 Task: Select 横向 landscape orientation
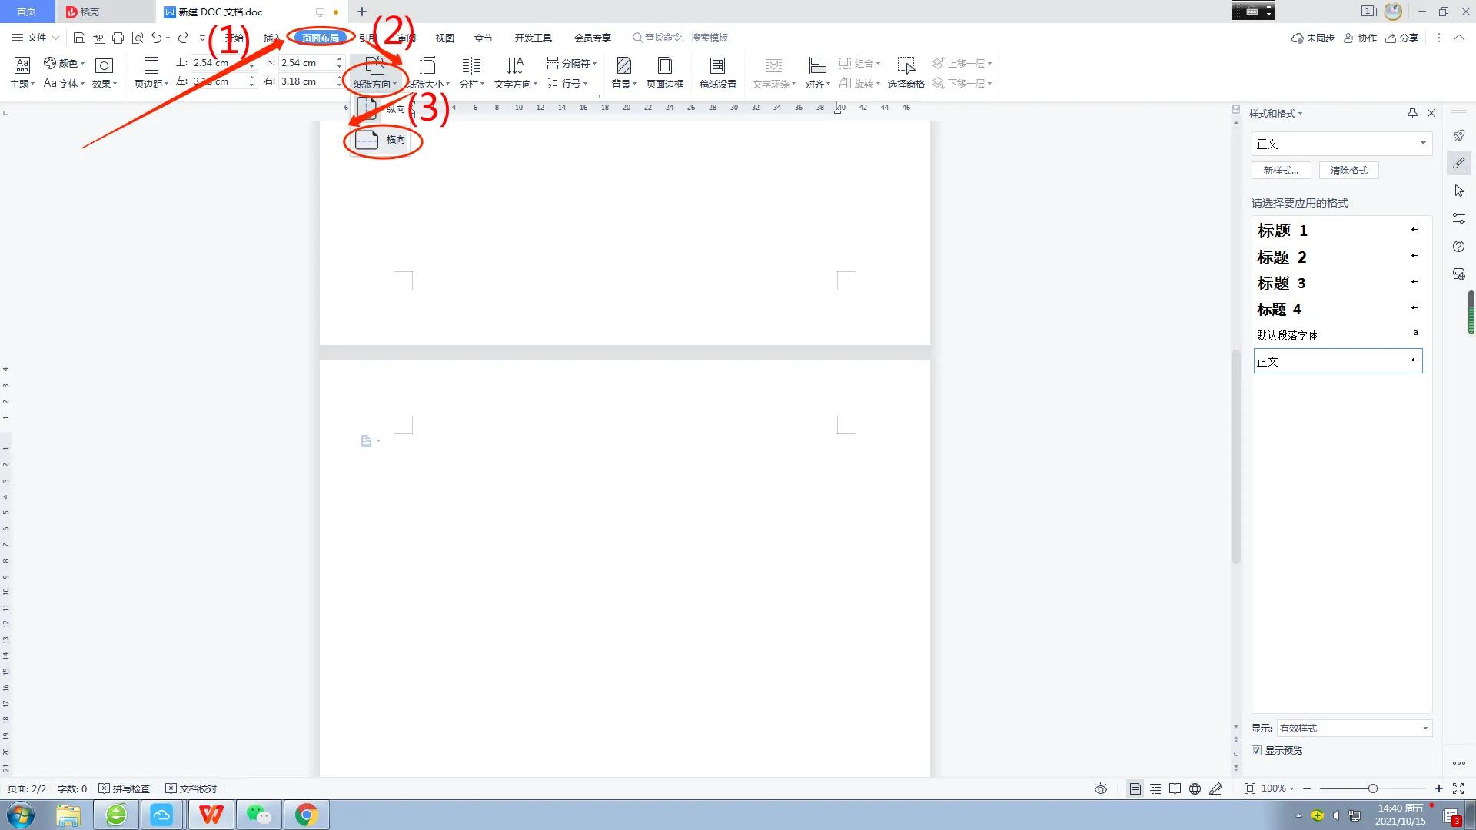point(381,140)
